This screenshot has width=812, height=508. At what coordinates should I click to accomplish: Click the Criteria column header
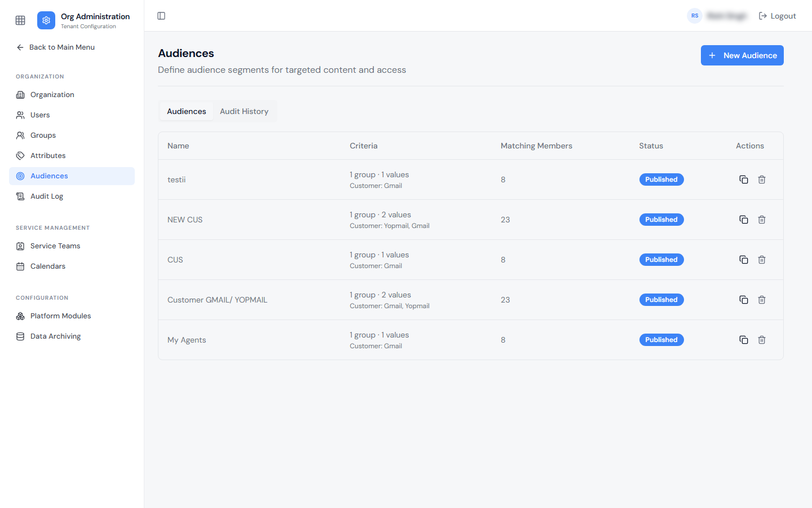(364, 146)
